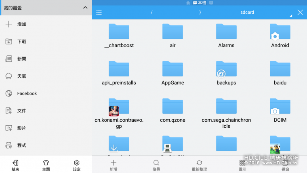This screenshot has width=307, height=173.
Task: Click the Alarms folder name
Action: tap(226, 45)
